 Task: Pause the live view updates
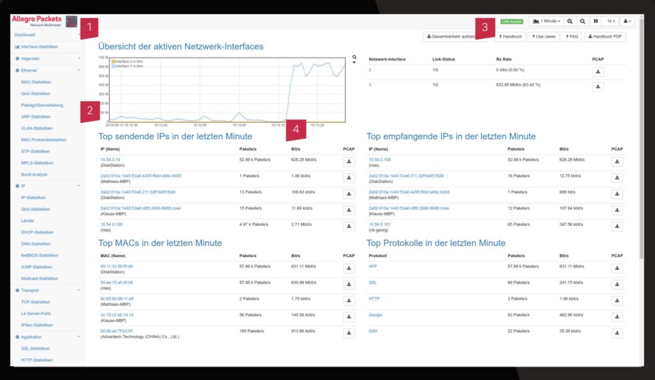(596, 21)
